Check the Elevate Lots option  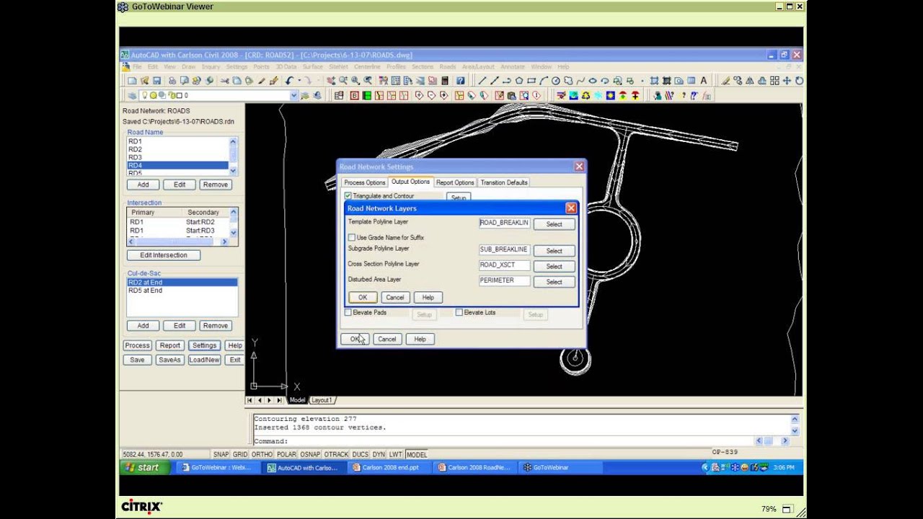[459, 313]
